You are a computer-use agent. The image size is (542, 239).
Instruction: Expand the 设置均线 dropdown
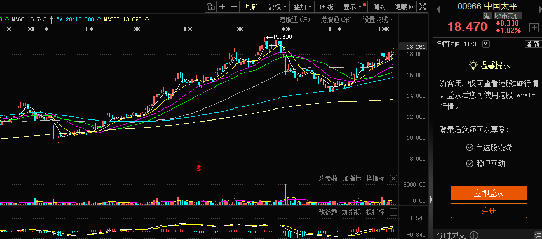click(378, 19)
